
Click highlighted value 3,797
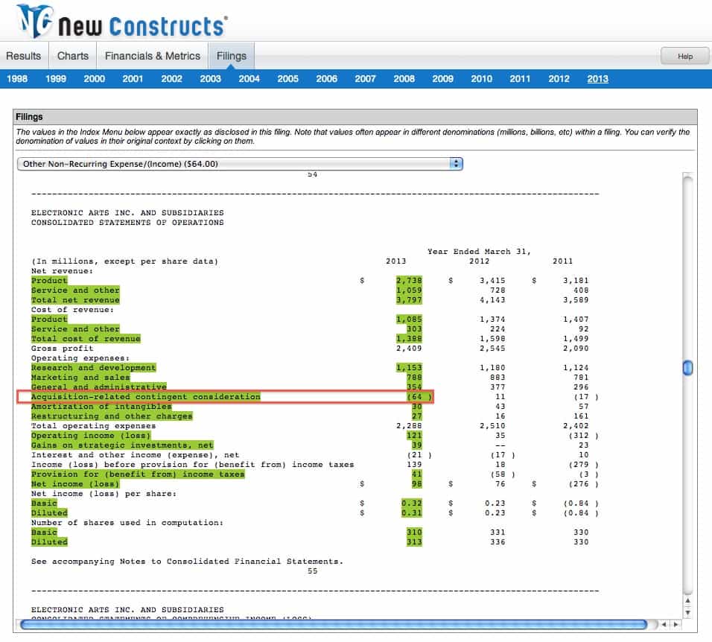(x=409, y=300)
